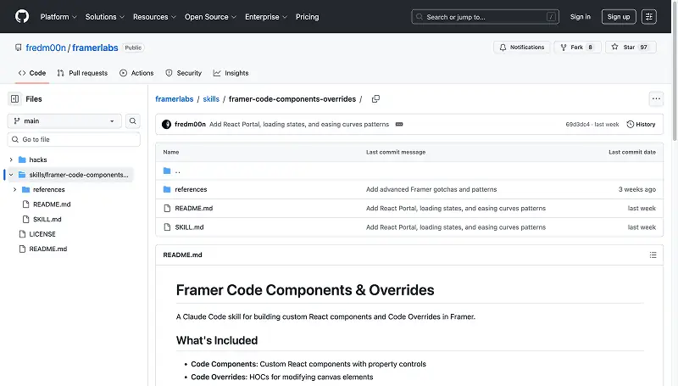
Task: Click commit hash 69d3dc4
Action: coord(577,124)
